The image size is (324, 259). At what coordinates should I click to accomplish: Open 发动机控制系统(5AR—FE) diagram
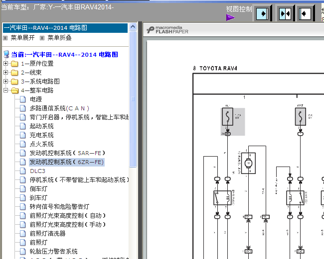point(67,153)
